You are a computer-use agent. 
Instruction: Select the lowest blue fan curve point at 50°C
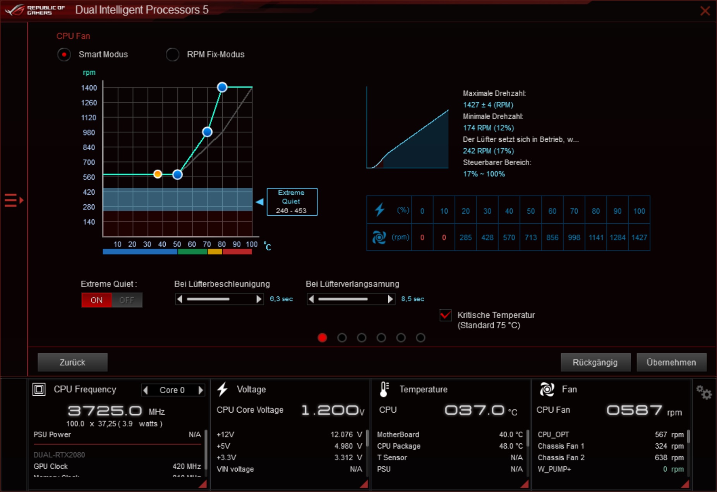177,175
